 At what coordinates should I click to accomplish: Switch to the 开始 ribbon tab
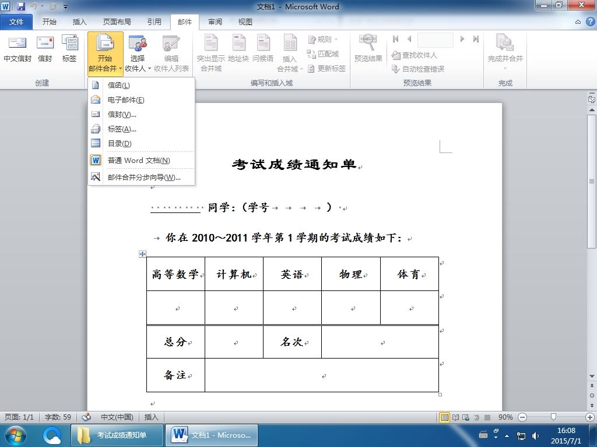point(49,22)
